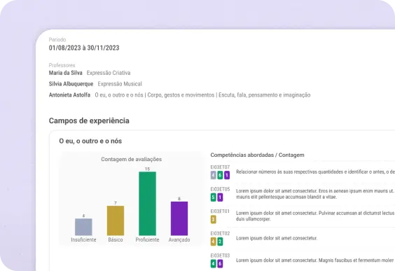
Task: Select the yellow 4 badge under EI03ET02
Action: 214,242
